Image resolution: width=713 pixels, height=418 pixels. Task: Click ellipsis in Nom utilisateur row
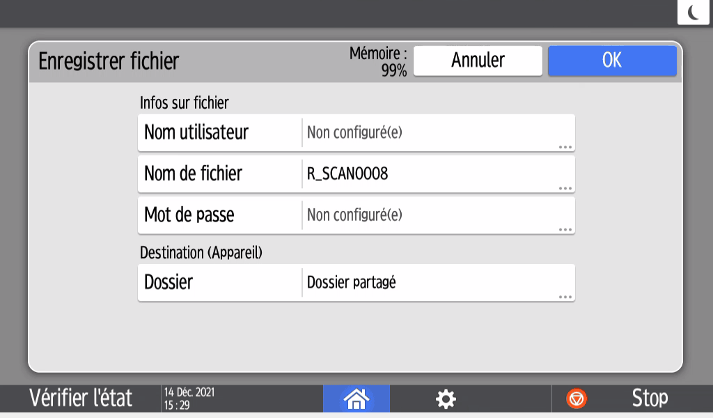click(565, 147)
